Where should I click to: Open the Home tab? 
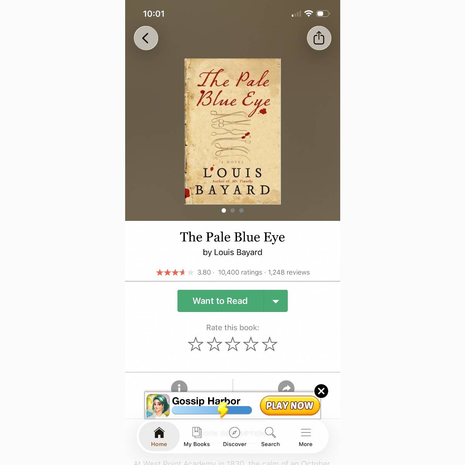point(159,437)
